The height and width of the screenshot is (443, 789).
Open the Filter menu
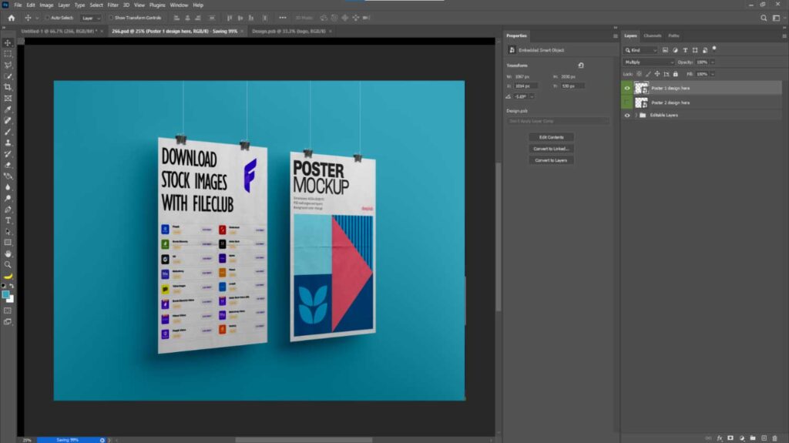[112, 5]
